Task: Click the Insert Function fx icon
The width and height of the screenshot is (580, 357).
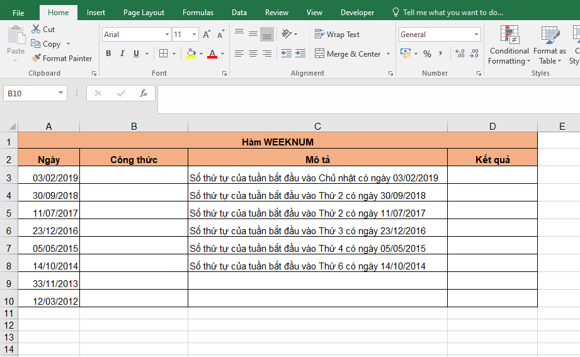Action: coord(144,93)
